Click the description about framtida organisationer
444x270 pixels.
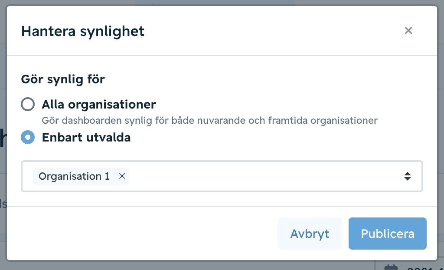tap(209, 121)
